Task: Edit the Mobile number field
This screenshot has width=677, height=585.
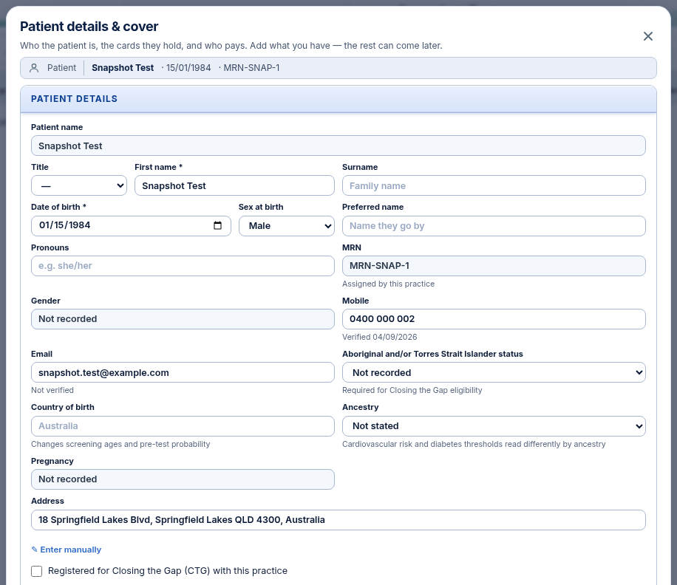Action: click(494, 319)
